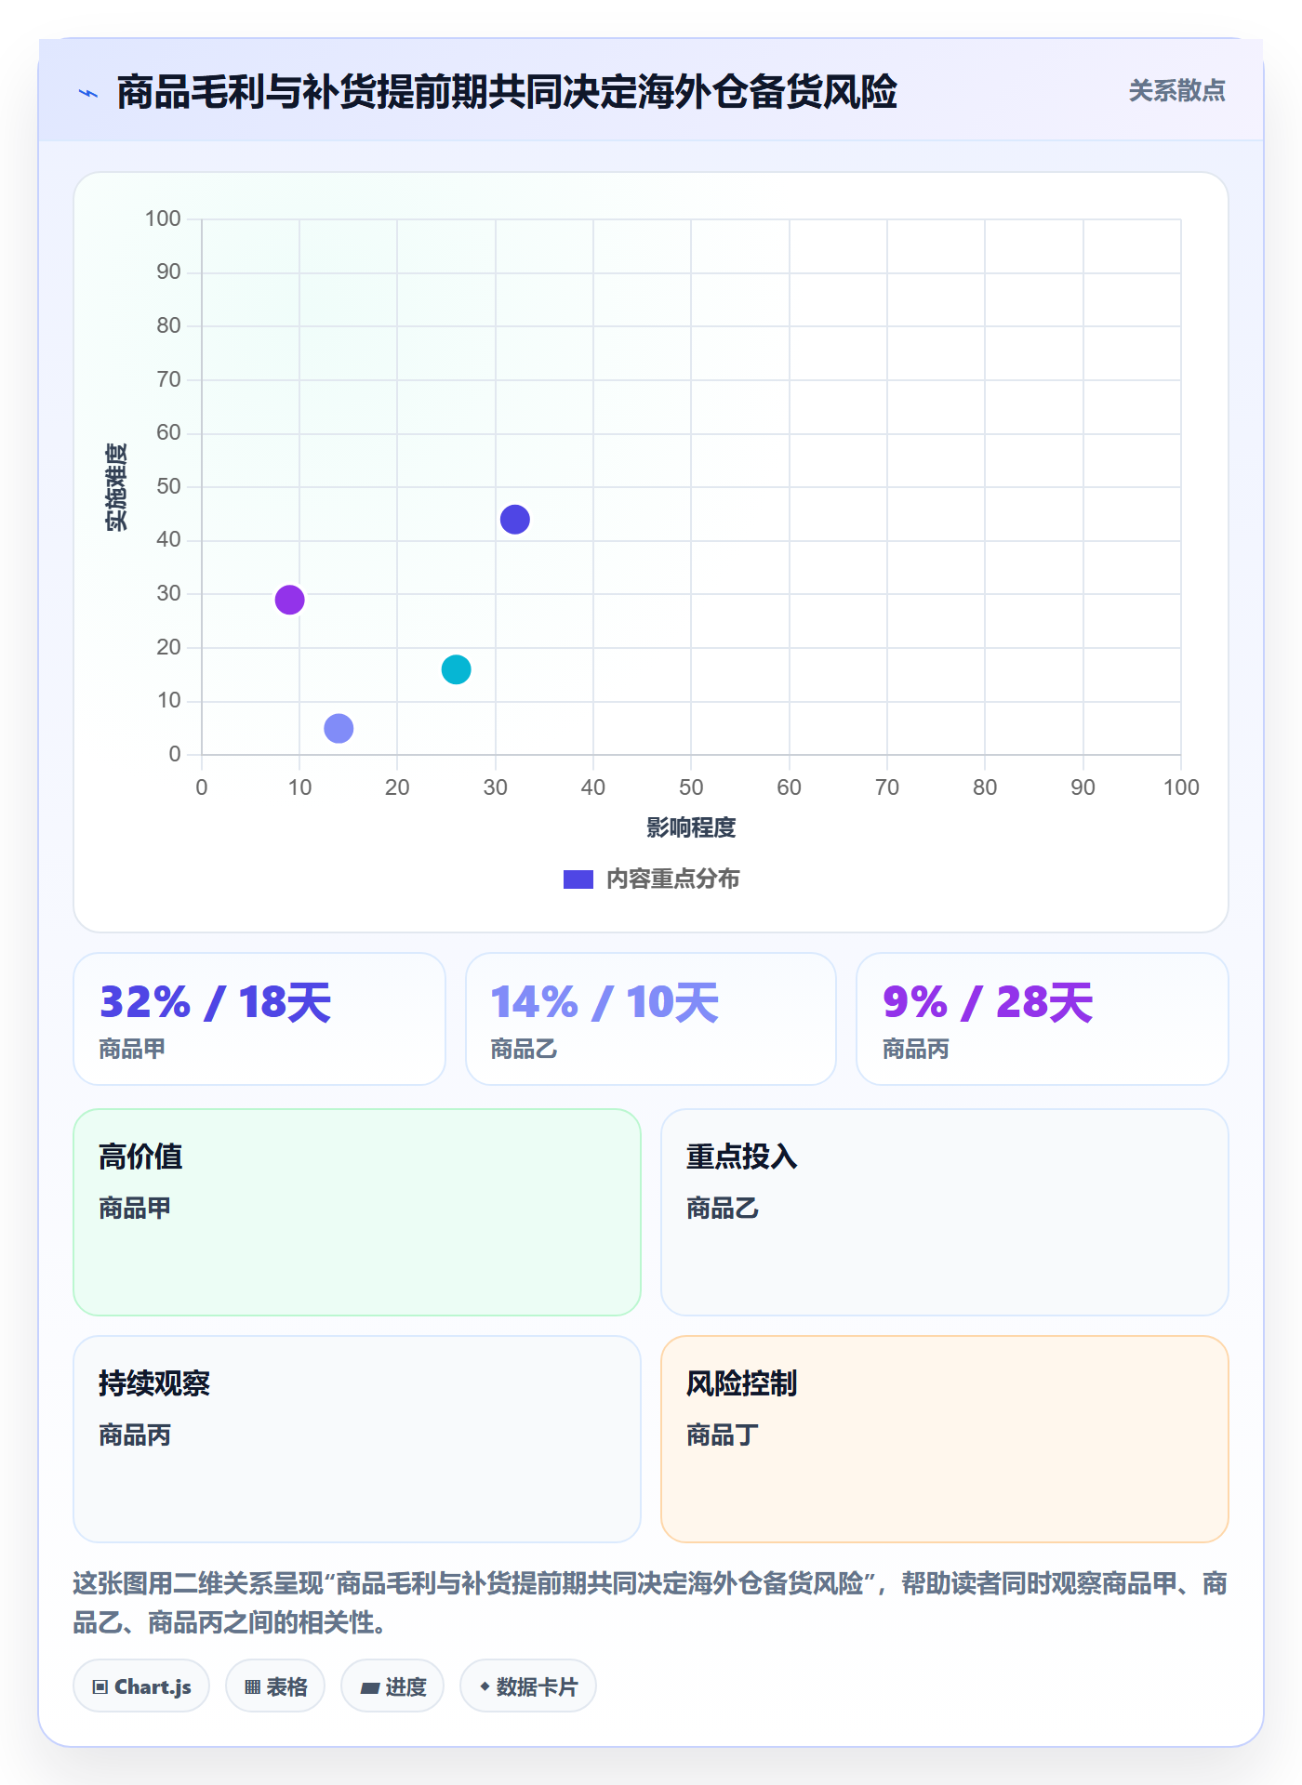Click the 实施难度 y-axis title

pos(116,487)
